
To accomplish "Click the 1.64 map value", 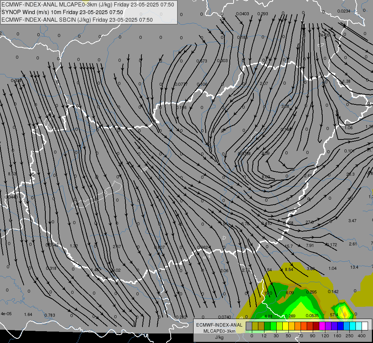I will (28, 314).
